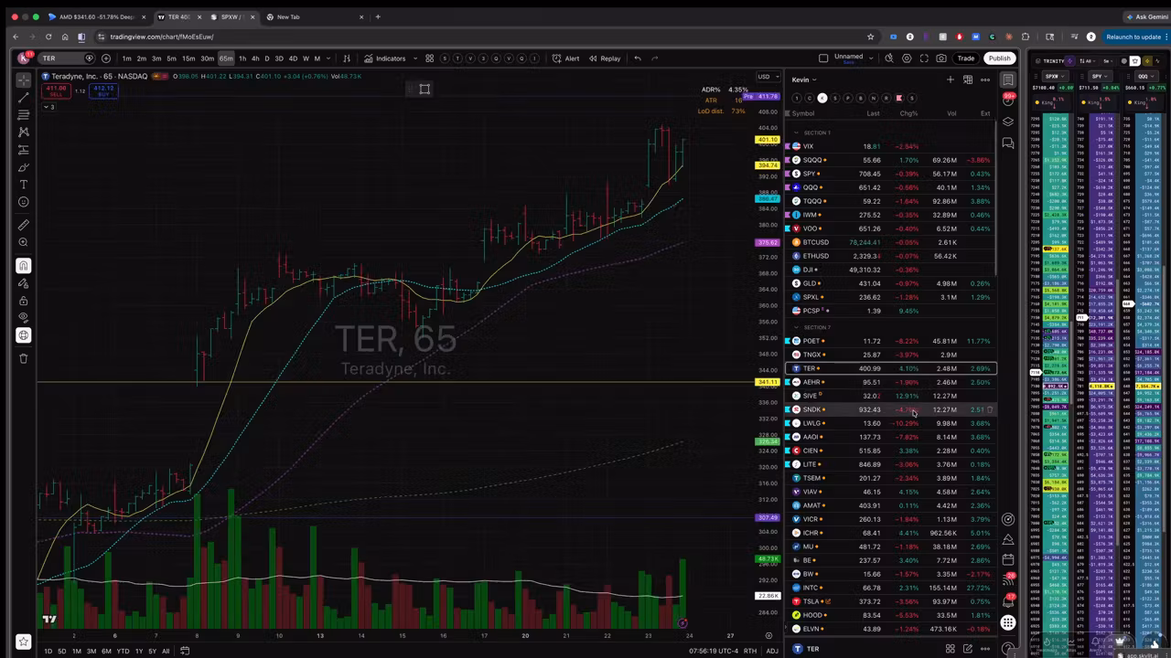Select the text annotation tool

[24, 185]
